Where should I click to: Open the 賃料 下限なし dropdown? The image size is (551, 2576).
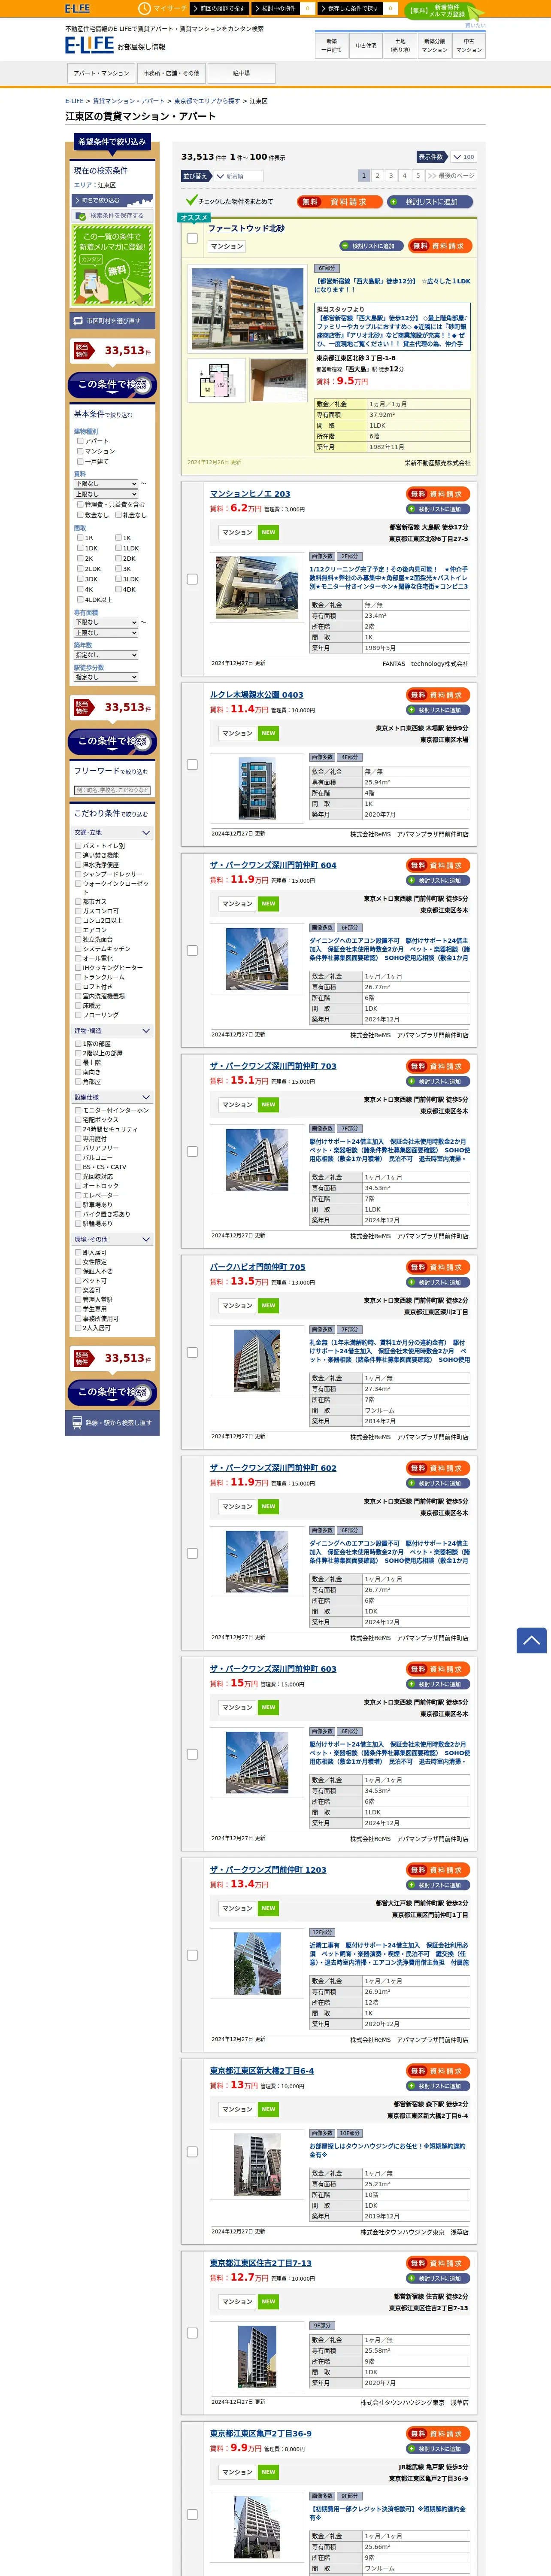tap(106, 483)
